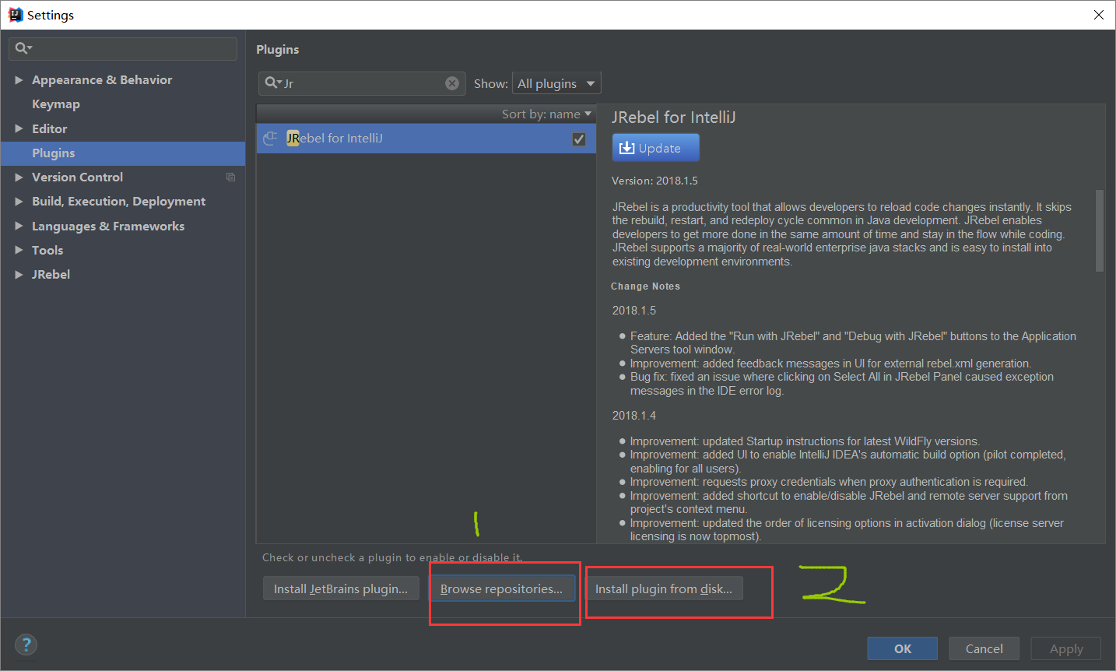
Task: Select Keymap in settings tree
Action: point(55,104)
